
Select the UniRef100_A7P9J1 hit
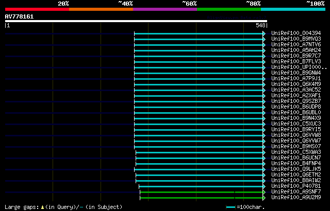pyautogui.click(x=296, y=79)
